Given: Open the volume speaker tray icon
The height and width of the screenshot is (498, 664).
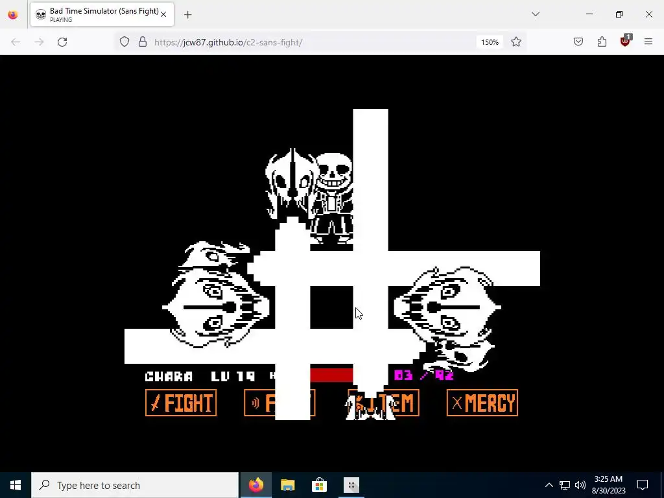Looking at the screenshot, I should pos(580,485).
